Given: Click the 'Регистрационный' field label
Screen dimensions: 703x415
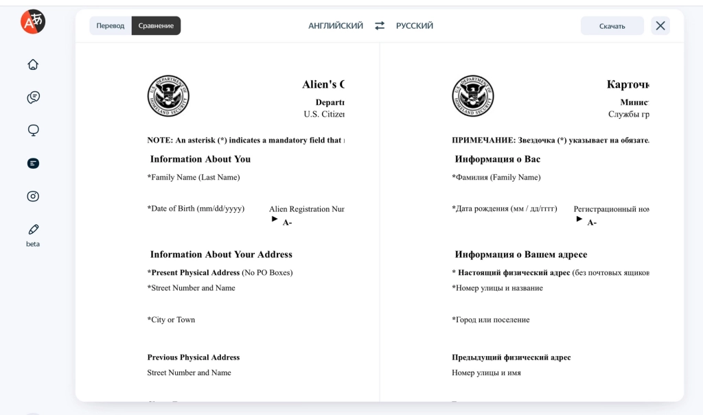Looking at the screenshot, I should point(611,209).
